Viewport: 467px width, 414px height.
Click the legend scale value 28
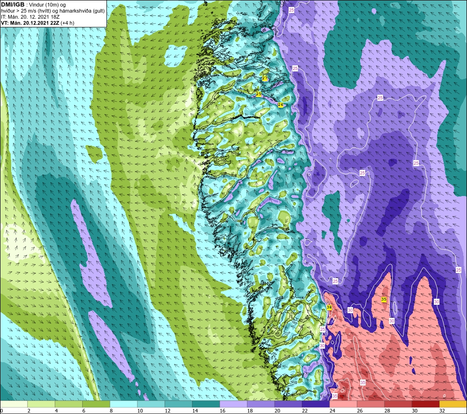387,411
